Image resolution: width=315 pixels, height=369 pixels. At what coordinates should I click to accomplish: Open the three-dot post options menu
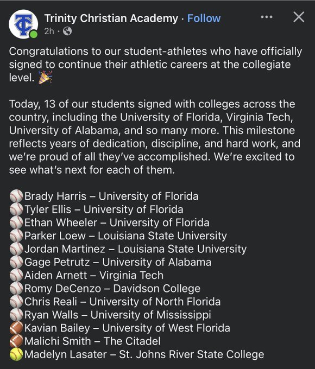pyautogui.click(x=267, y=17)
